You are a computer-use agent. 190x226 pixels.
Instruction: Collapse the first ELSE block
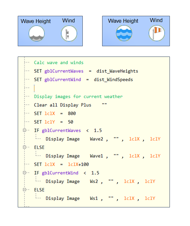coord(24,147)
